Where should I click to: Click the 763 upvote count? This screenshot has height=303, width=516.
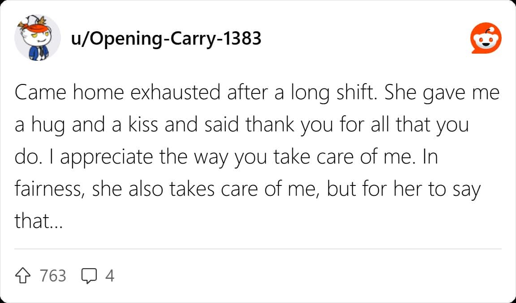click(x=53, y=276)
